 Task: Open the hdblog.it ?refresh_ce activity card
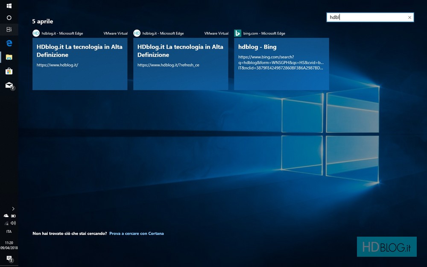coord(181,64)
